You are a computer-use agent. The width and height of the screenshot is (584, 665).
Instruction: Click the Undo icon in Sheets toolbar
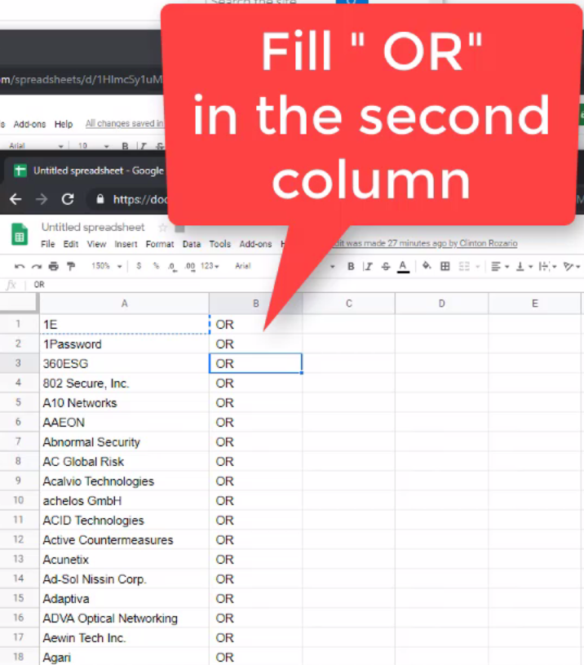pyautogui.click(x=19, y=266)
